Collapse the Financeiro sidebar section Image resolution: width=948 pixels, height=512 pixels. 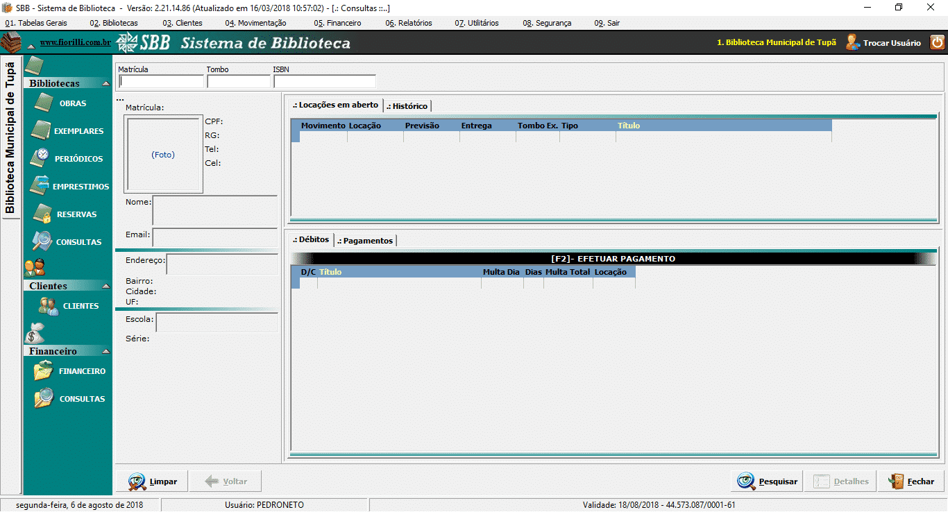point(105,351)
